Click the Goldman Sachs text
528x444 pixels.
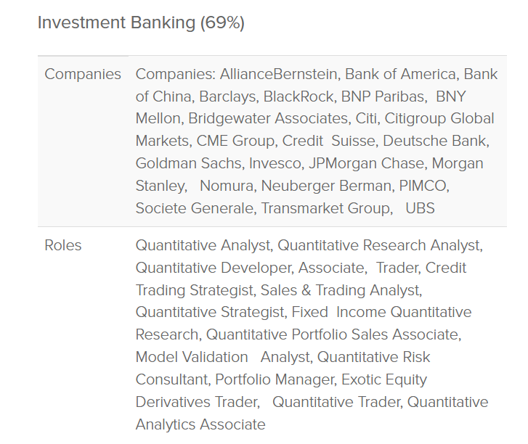click(x=189, y=163)
